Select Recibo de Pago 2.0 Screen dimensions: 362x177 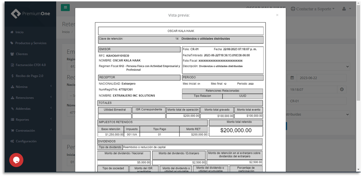tap(29, 76)
